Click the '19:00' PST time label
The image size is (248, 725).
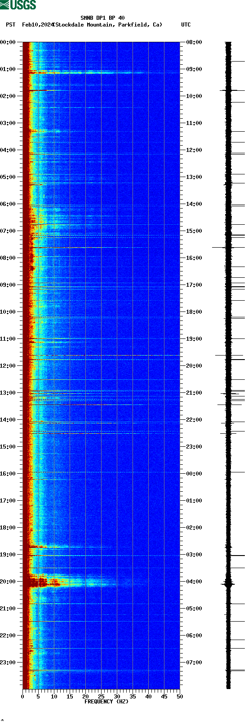tap(8, 555)
